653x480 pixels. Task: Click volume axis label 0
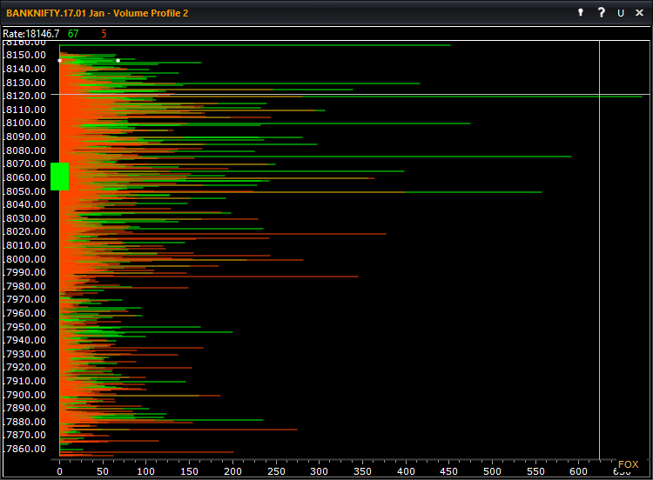[x=59, y=471]
